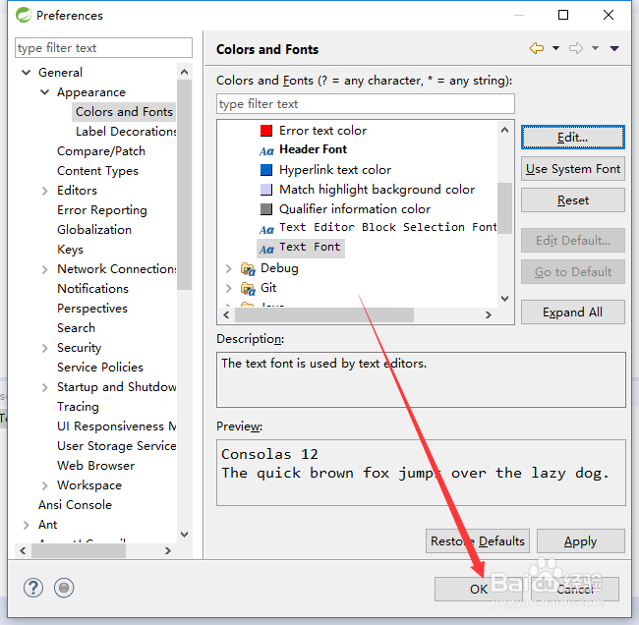The image size is (639, 625).
Task: Open Web Browser preference page
Action: tap(95, 465)
